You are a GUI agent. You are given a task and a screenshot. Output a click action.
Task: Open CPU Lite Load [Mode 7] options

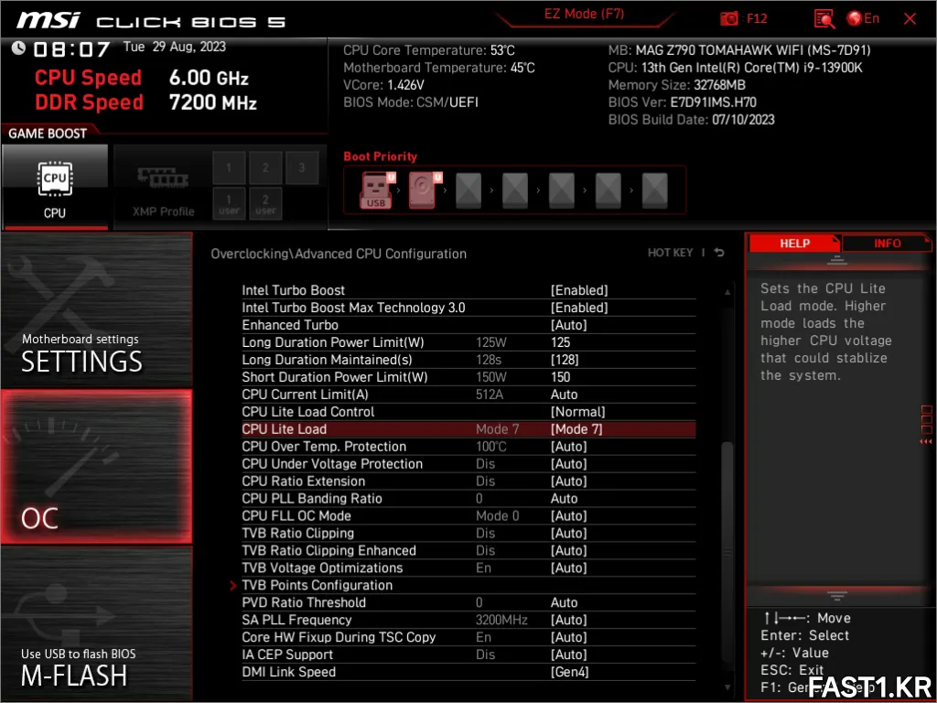[x=576, y=429]
